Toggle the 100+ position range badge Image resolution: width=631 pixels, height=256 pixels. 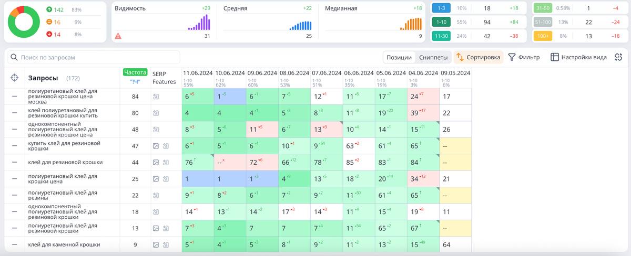coord(542,36)
